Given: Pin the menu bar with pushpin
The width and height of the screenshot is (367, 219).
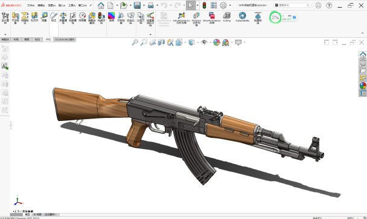Looking at the screenshot, I should click(91, 5).
